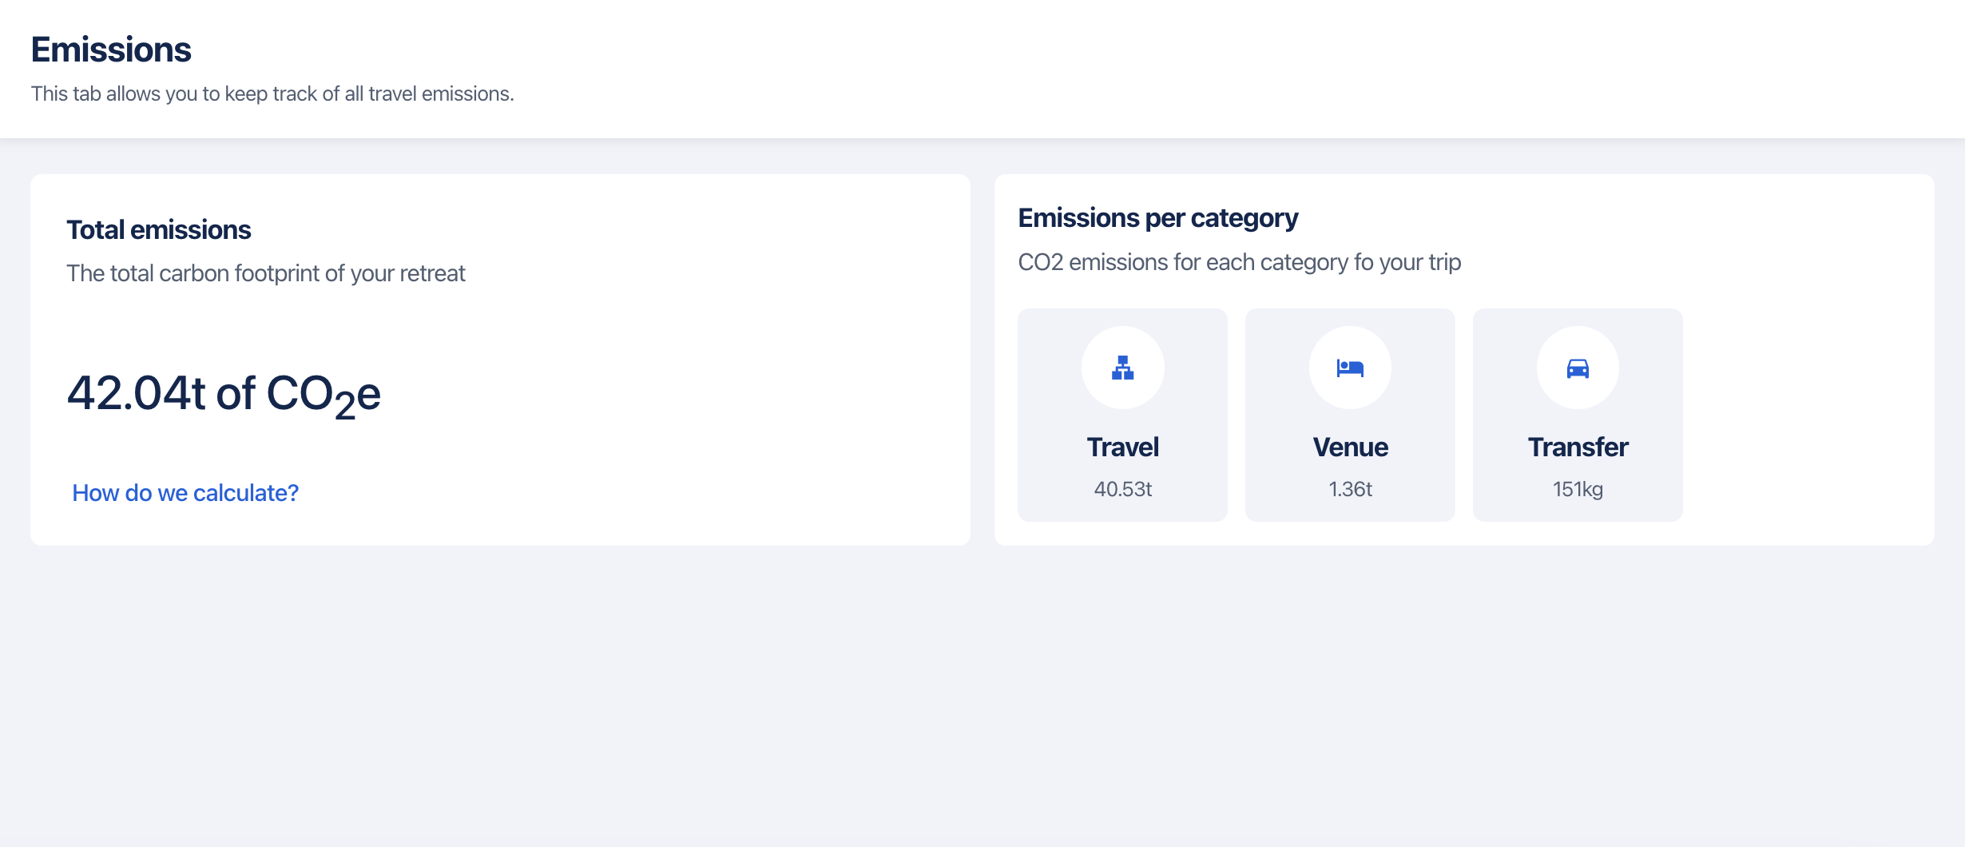Click the CO2 emissions for each category text
The height and width of the screenshot is (847, 1965).
pos(1240,262)
